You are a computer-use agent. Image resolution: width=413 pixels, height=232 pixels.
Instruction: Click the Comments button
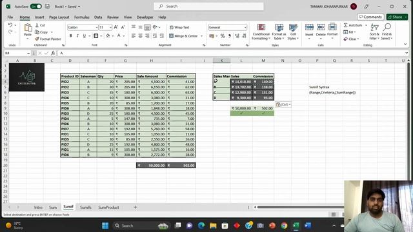370,17
